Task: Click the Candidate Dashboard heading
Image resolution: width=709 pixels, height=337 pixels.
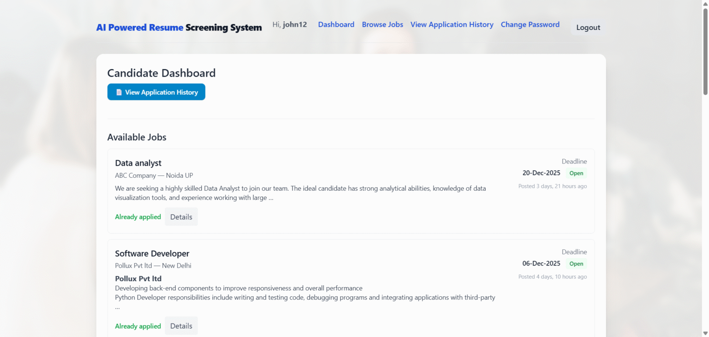Action: 161,73
